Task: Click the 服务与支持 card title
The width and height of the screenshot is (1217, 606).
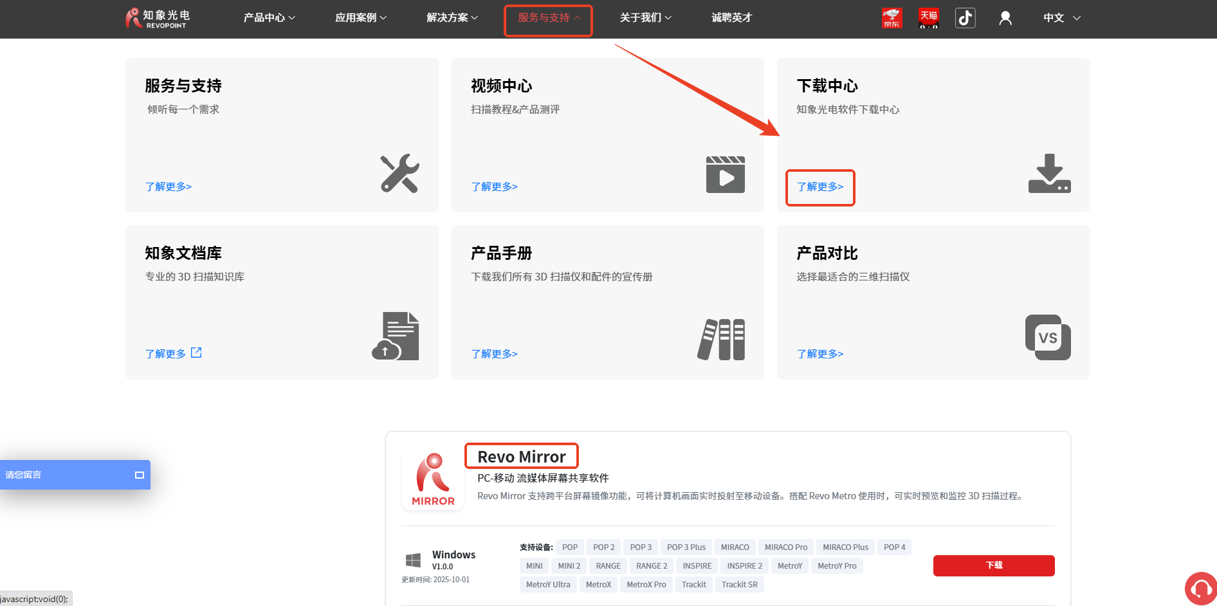Action: [183, 86]
